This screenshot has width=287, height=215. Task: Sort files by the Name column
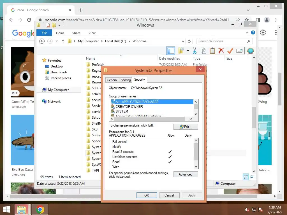[x=91, y=59]
